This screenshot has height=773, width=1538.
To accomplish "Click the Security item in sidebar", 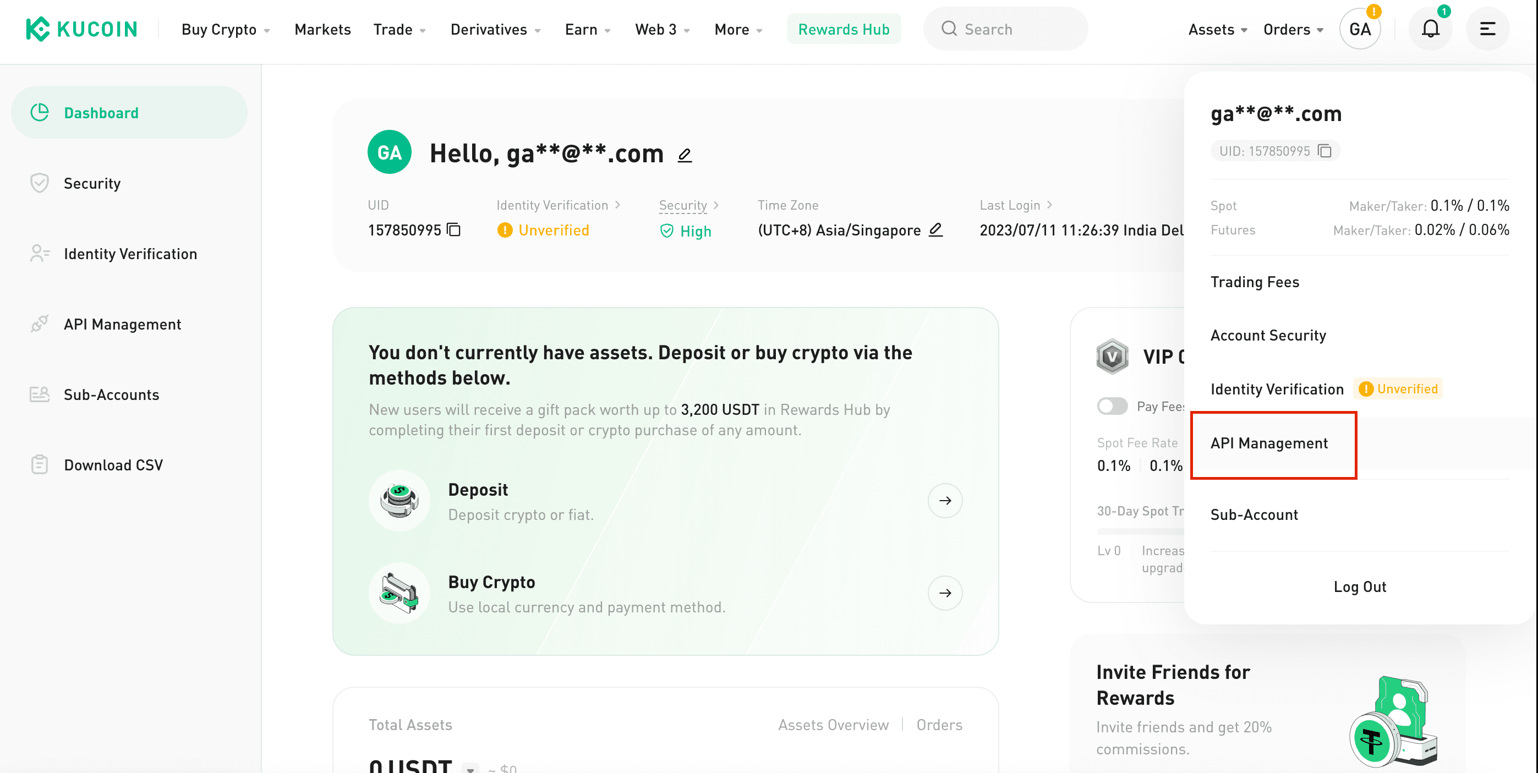I will pyautogui.click(x=129, y=183).
